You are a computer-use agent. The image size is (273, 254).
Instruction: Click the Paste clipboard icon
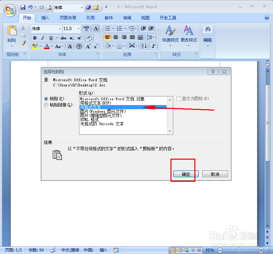[x=12, y=30]
